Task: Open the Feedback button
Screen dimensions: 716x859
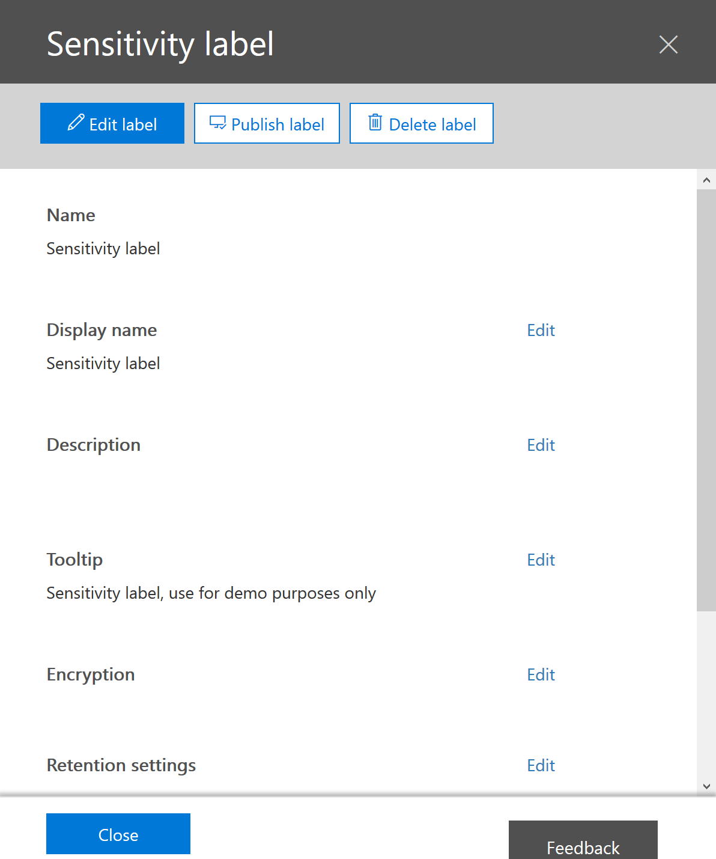Action: click(583, 841)
